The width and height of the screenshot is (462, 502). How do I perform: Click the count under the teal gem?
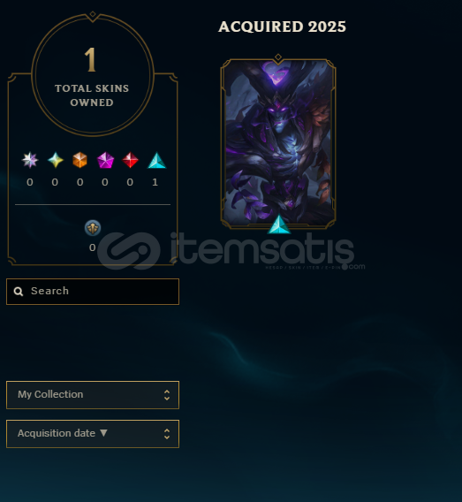click(x=155, y=182)
